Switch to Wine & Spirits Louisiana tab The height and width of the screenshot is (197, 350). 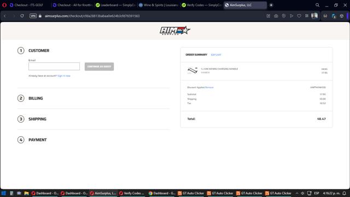point(159,5)
